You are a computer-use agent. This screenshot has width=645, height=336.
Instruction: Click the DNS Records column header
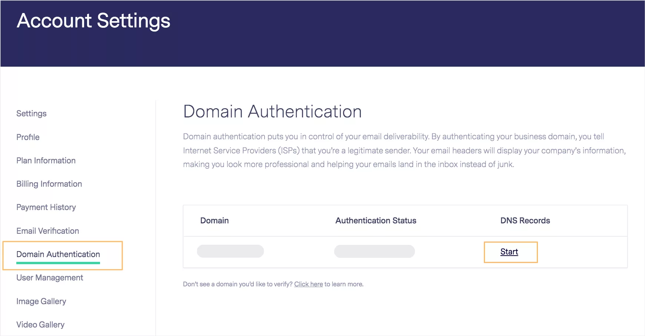(x=525, y=220)
